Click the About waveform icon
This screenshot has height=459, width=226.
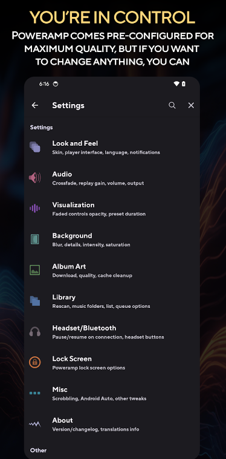[35, 424]
